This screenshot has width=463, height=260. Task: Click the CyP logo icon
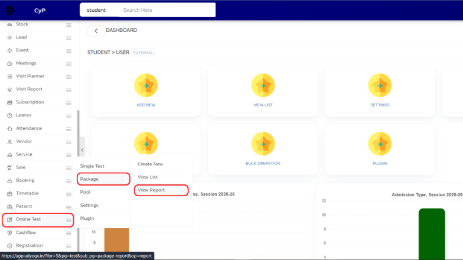point(11,10)
